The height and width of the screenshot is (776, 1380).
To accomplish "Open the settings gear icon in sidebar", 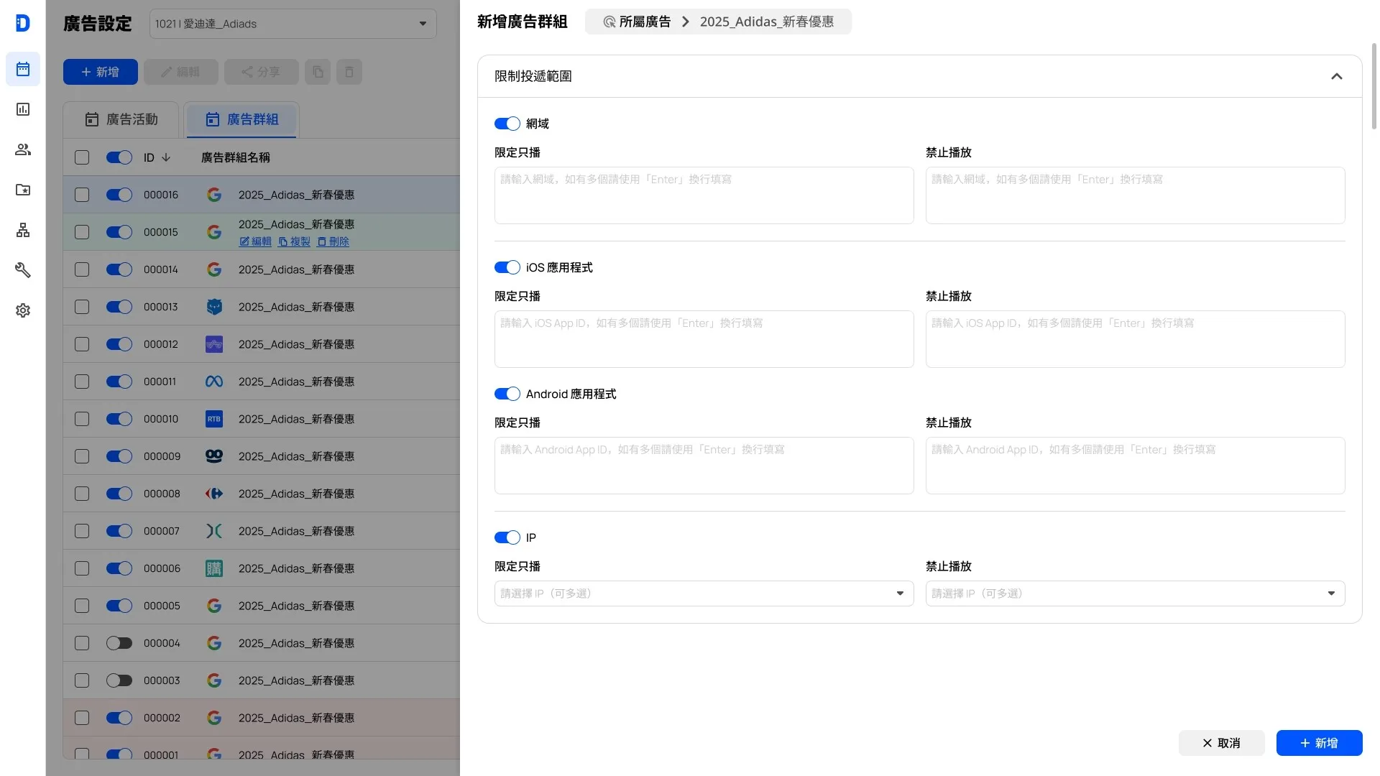I will tap(23, 310).
